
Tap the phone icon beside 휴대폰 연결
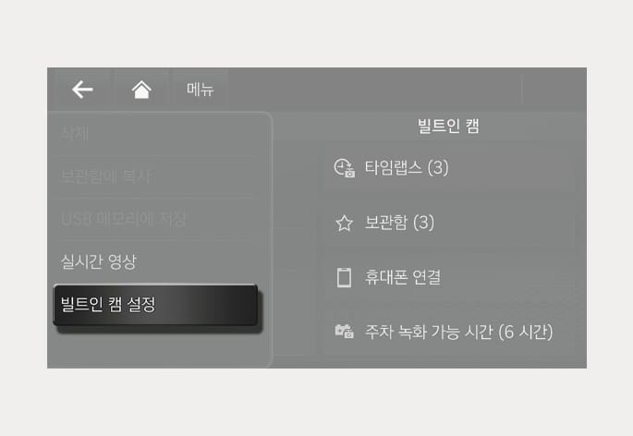tap(344, 277)
